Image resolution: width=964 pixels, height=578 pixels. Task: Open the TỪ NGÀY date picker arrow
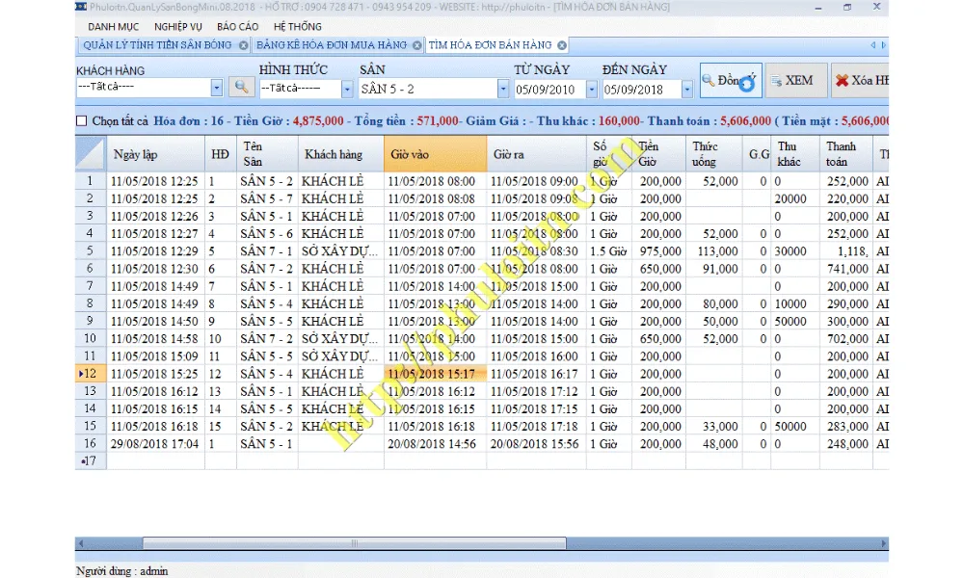click(592, 90)
